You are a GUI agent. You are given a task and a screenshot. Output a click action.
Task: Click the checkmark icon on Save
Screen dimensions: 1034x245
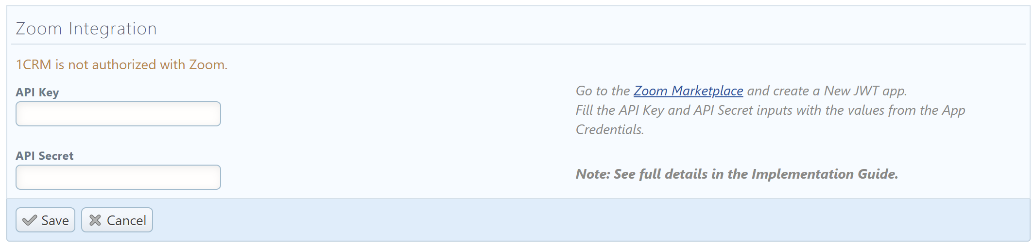click(30, 220)
